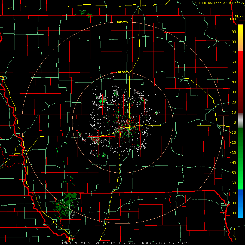Select the -90 value on velocity scale

[233, 213]
